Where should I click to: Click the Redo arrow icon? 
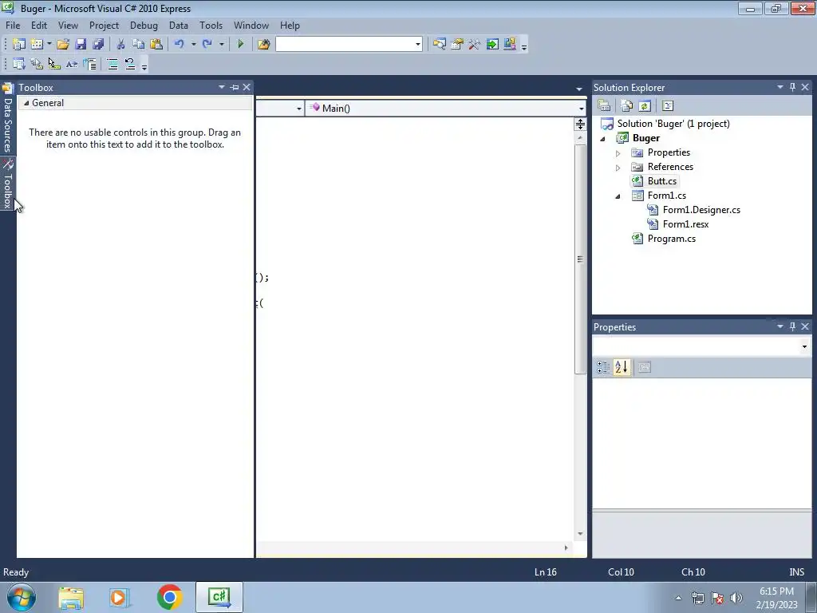pos(207,45)
